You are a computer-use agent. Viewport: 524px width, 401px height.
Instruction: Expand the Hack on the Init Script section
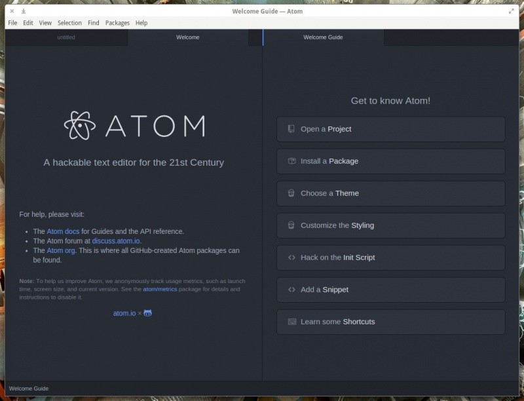point(390,258)
